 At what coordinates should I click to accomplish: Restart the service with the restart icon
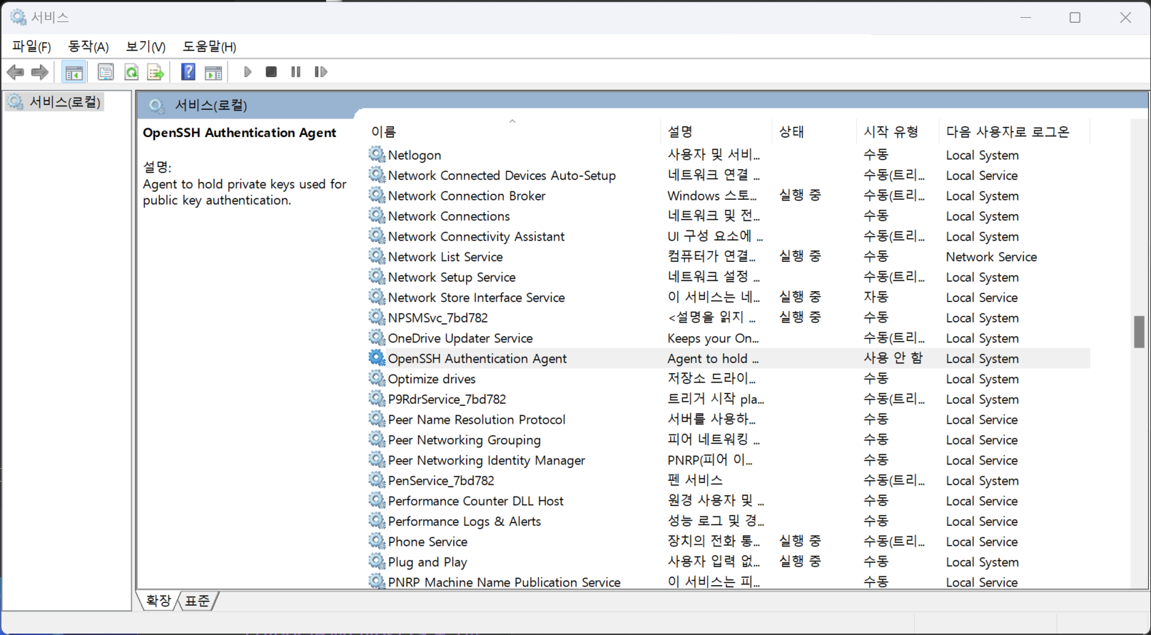coord(321,72)
